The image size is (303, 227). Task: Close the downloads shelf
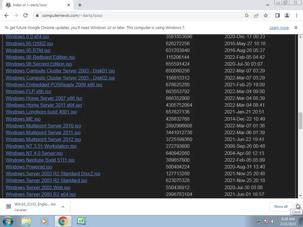coord(298,207)
